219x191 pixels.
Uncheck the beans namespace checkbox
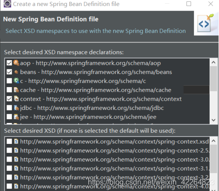coord(9,72)
